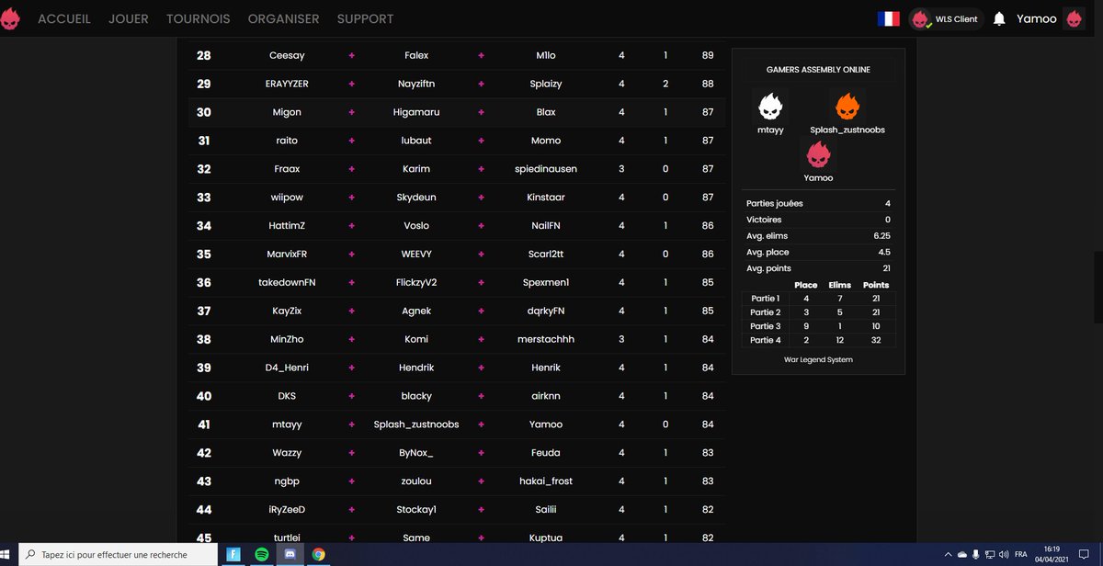Screen dimensions: 1103x566
Task: Open the blue F app in taskbar
Action: point(233,554)
